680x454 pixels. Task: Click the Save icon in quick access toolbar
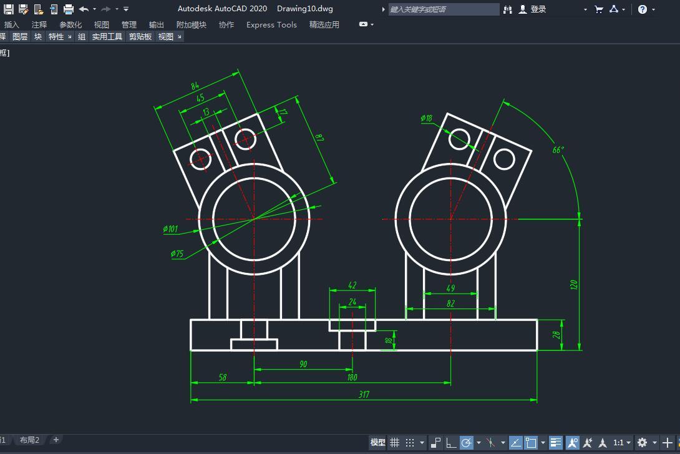coord(9,9)
